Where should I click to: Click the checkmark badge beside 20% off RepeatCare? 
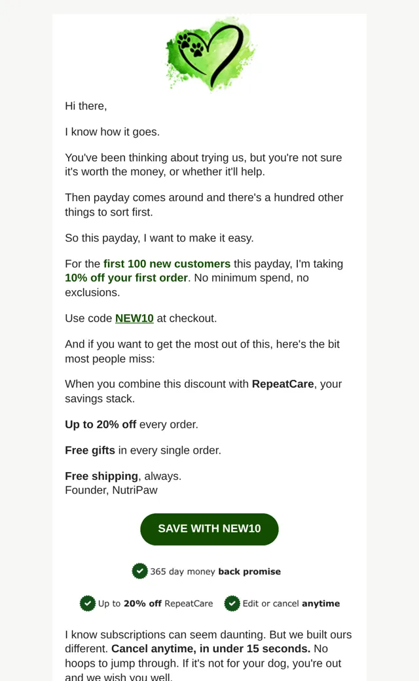[88, 603]
